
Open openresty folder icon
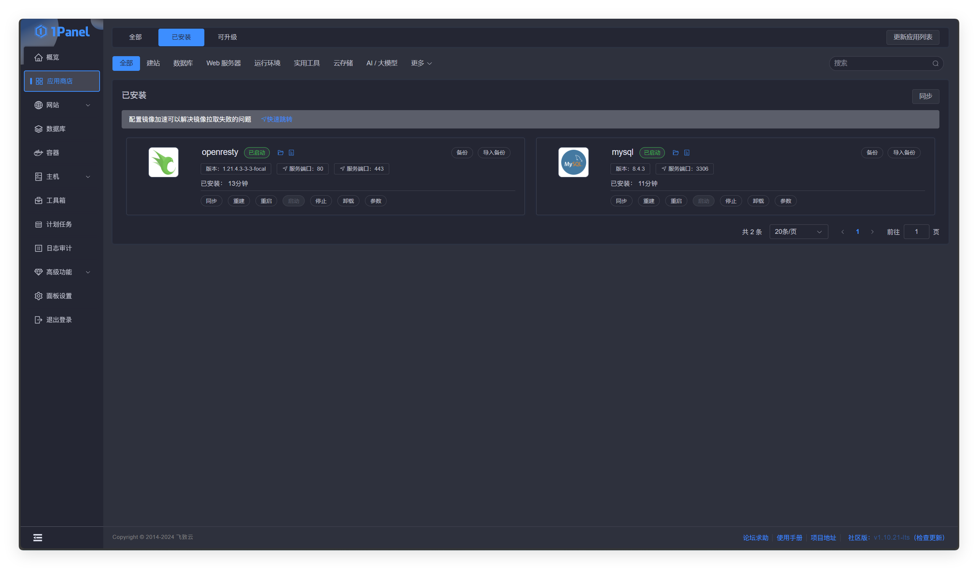[280, 153]
